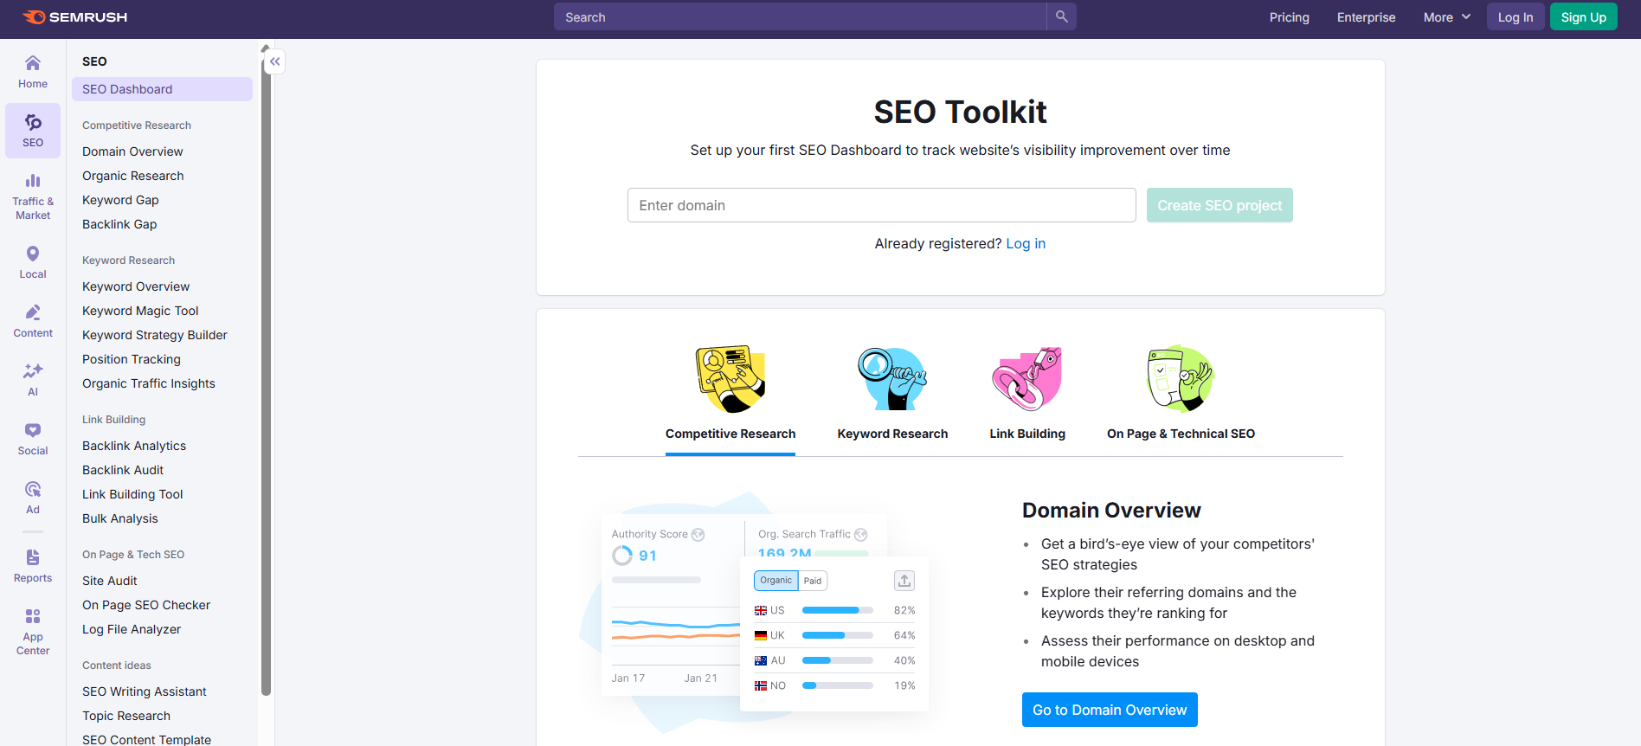Open Organic Traffic Insights in sidebar
This screenshot has height=746, width=1641.
[x=149, y=383]
